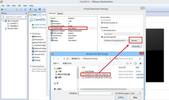Screen dimensions: 169x100
Task: Click the blue help icon in Browse dialog
Action: pyautogui.click(x=140, y=63)
